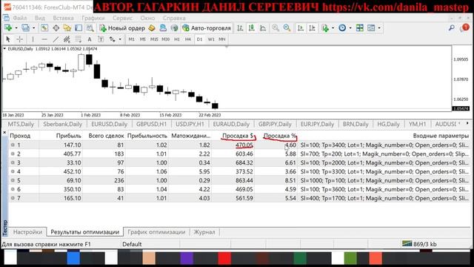
Task: Expand the Indicators dropdown arrow
Action: tap(333, 28)
